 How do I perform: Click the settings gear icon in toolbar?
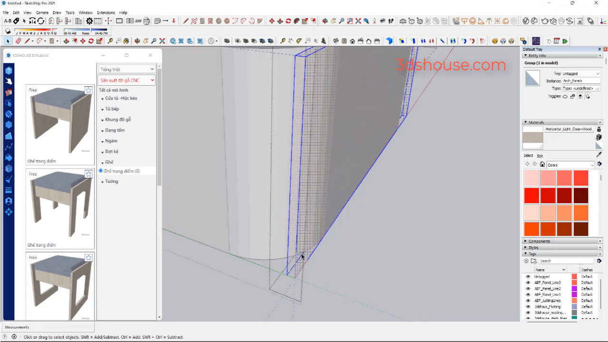[x=89, y=21]
